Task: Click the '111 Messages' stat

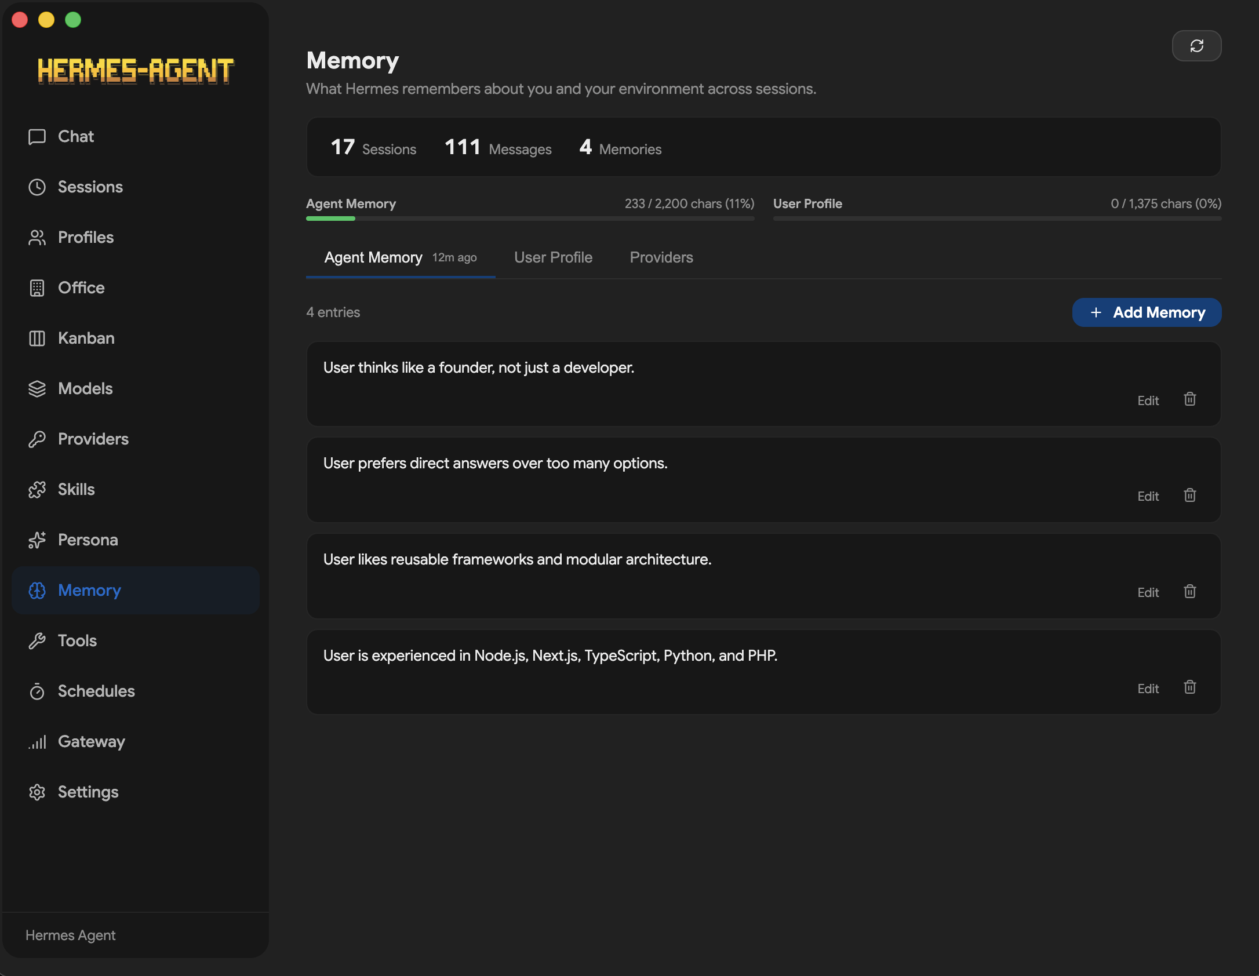Action: tap(498, 148)
